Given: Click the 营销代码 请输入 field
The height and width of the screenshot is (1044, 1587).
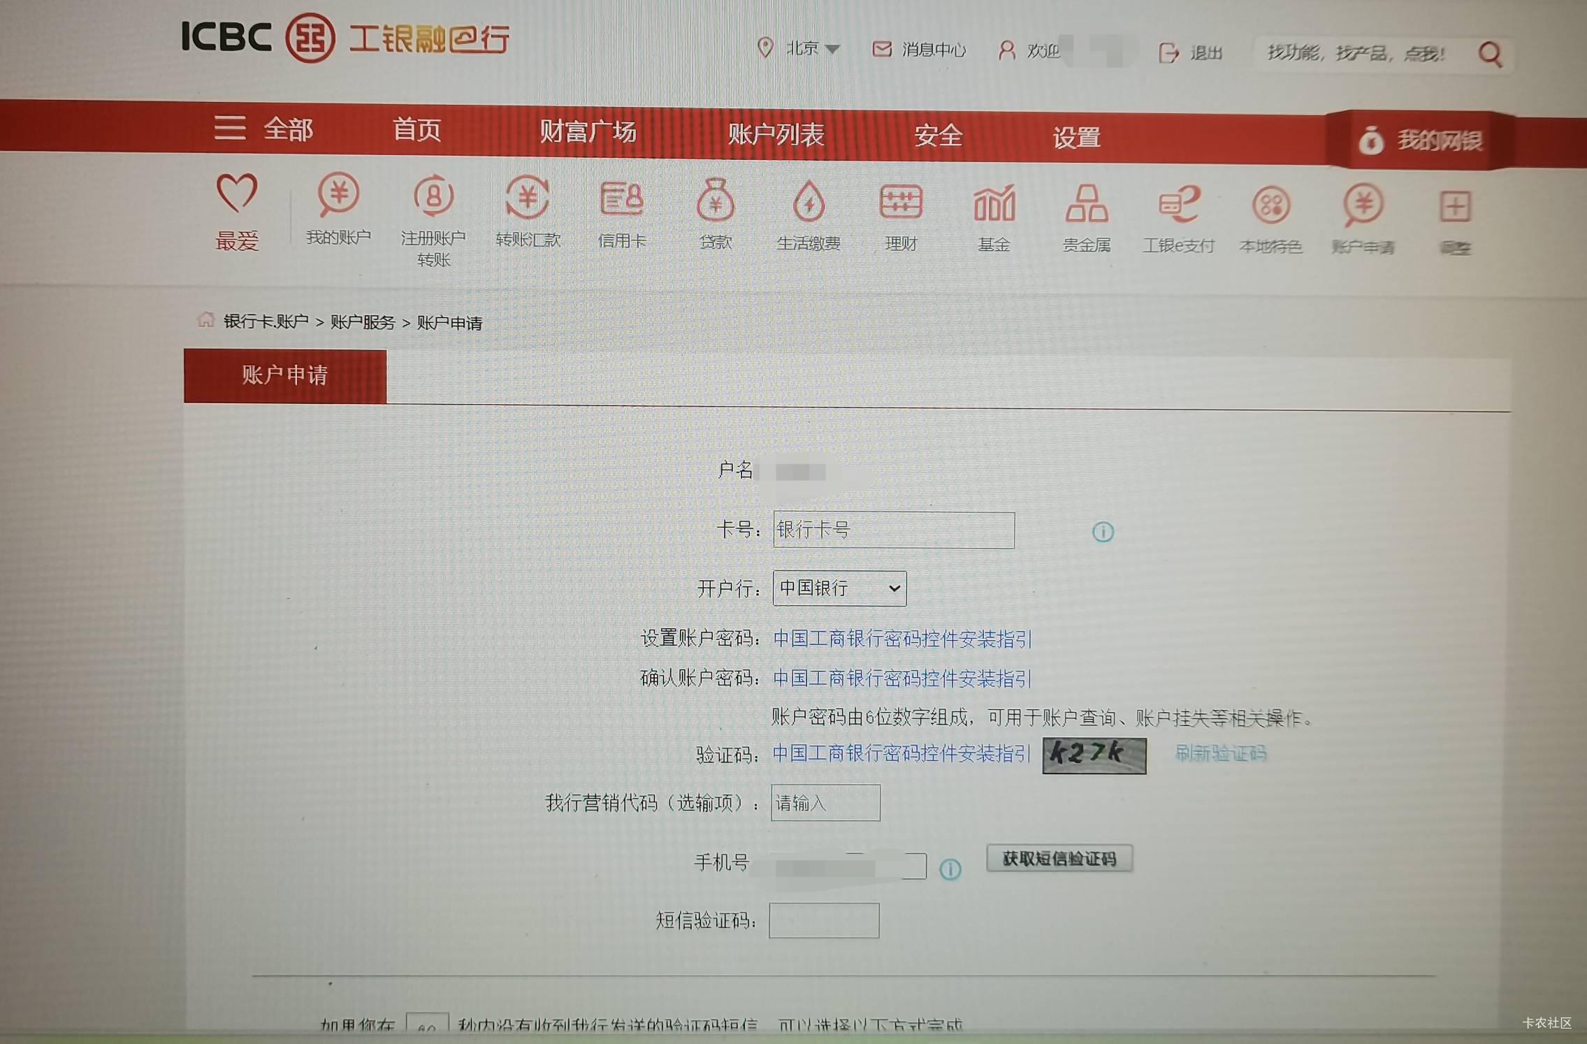Looking at the screenshot, I should point(825,803).
